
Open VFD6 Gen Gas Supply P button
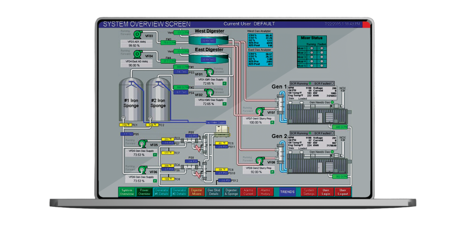coord(155,181)
